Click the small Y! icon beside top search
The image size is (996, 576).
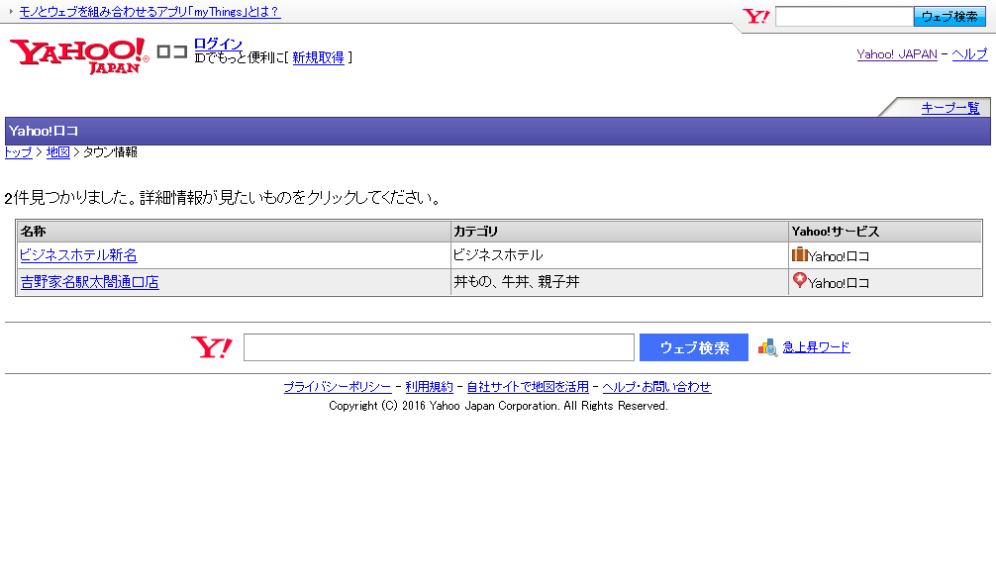pyautogui.click(x=755, y=16)
